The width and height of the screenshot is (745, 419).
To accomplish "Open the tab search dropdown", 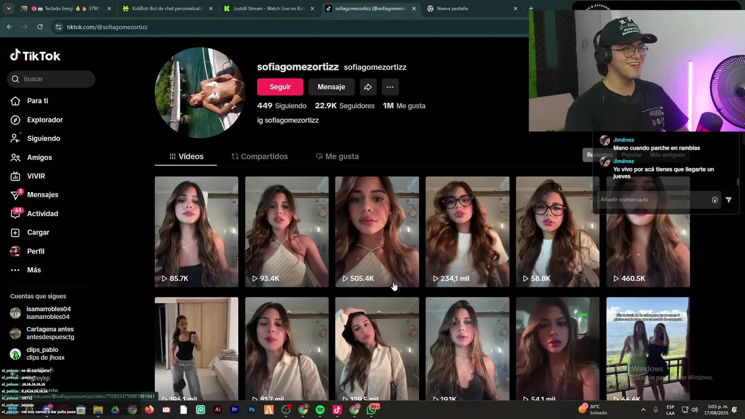I will 9,9.
